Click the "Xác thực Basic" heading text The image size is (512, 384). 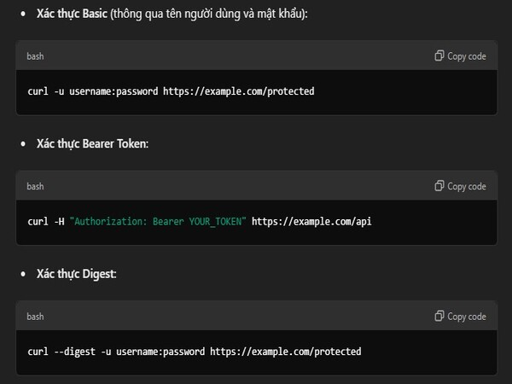(x=73, y=15)
